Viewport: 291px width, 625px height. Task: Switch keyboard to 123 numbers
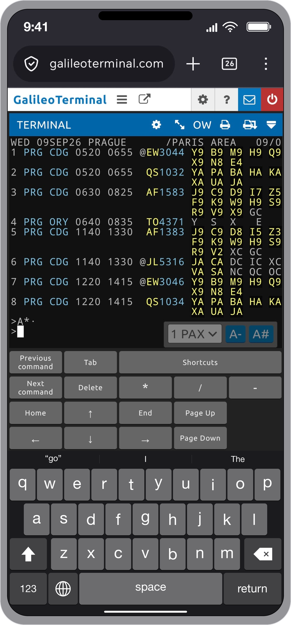point(28,589)
